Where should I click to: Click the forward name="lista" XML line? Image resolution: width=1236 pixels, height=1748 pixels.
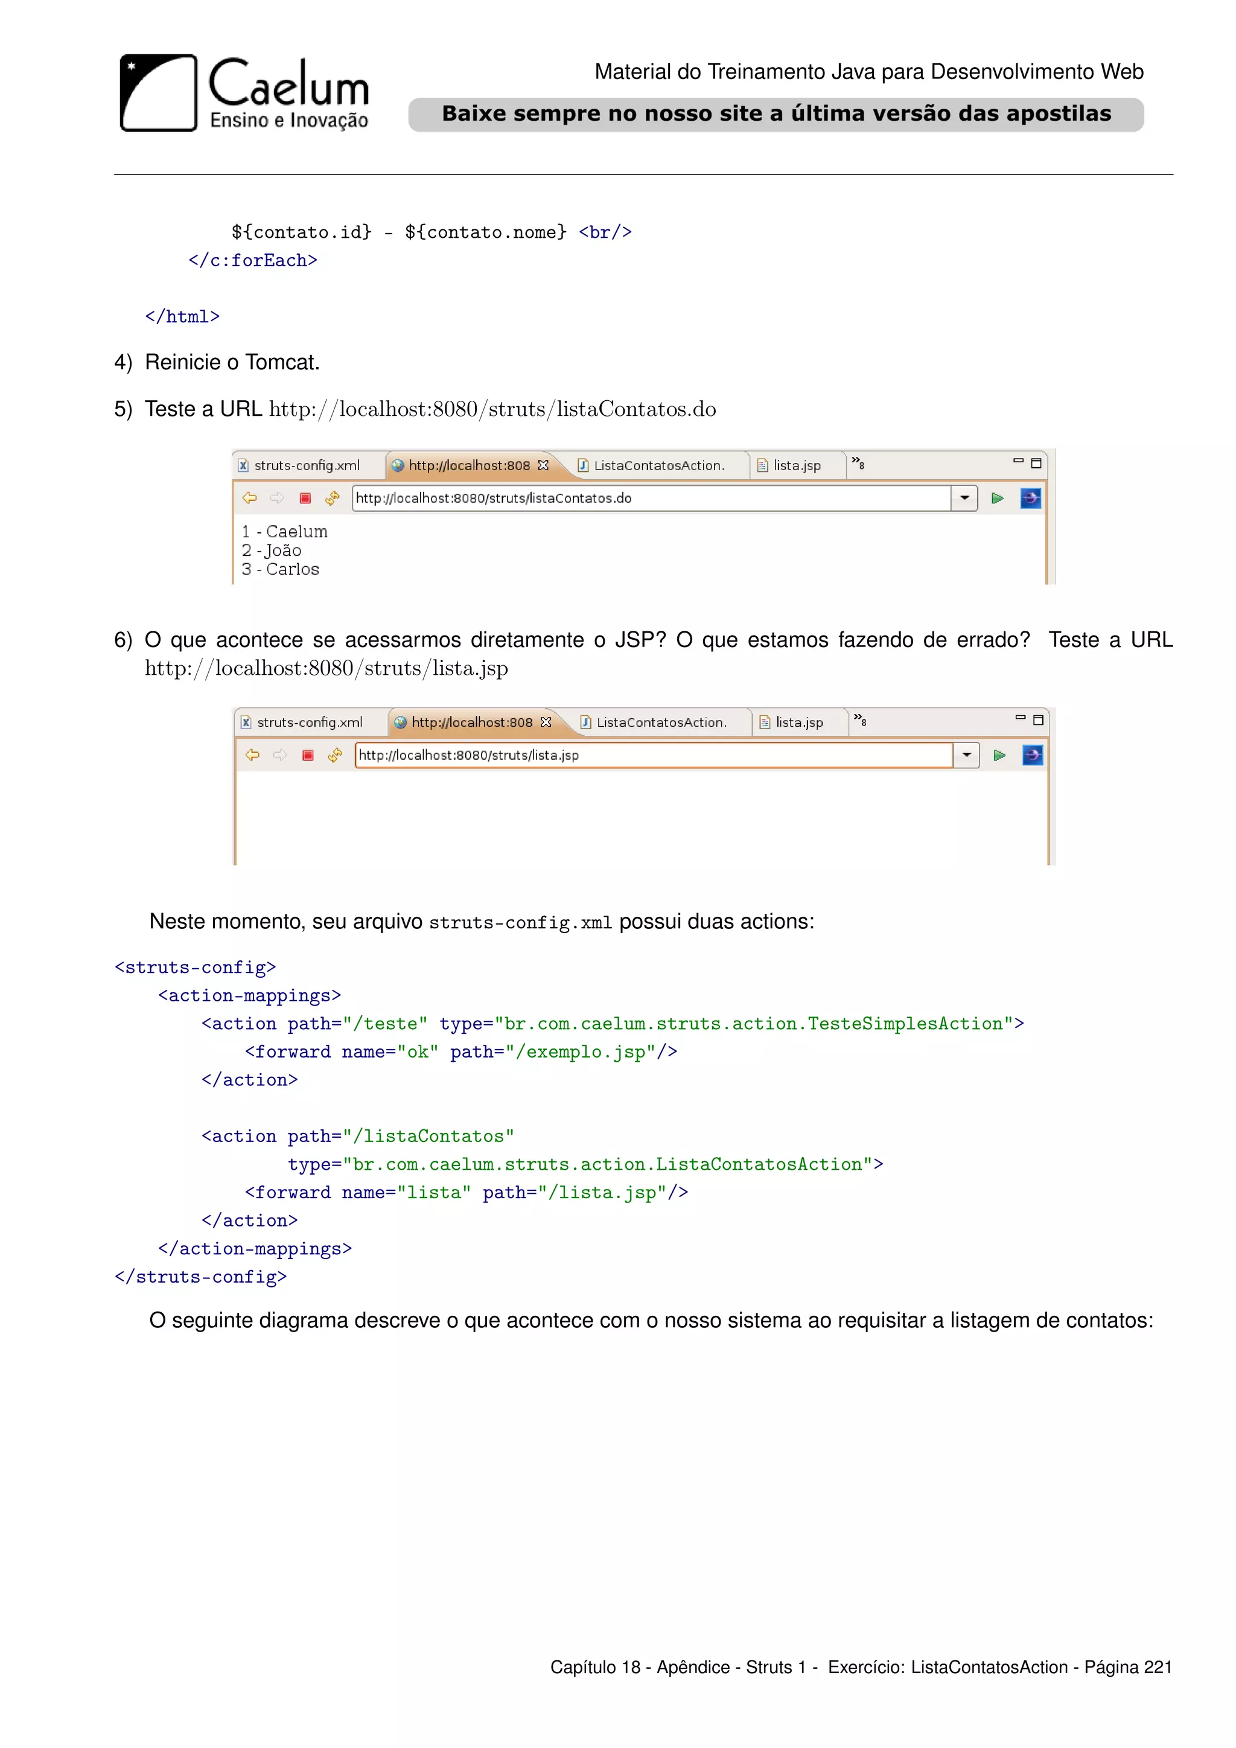[467, 1193]
